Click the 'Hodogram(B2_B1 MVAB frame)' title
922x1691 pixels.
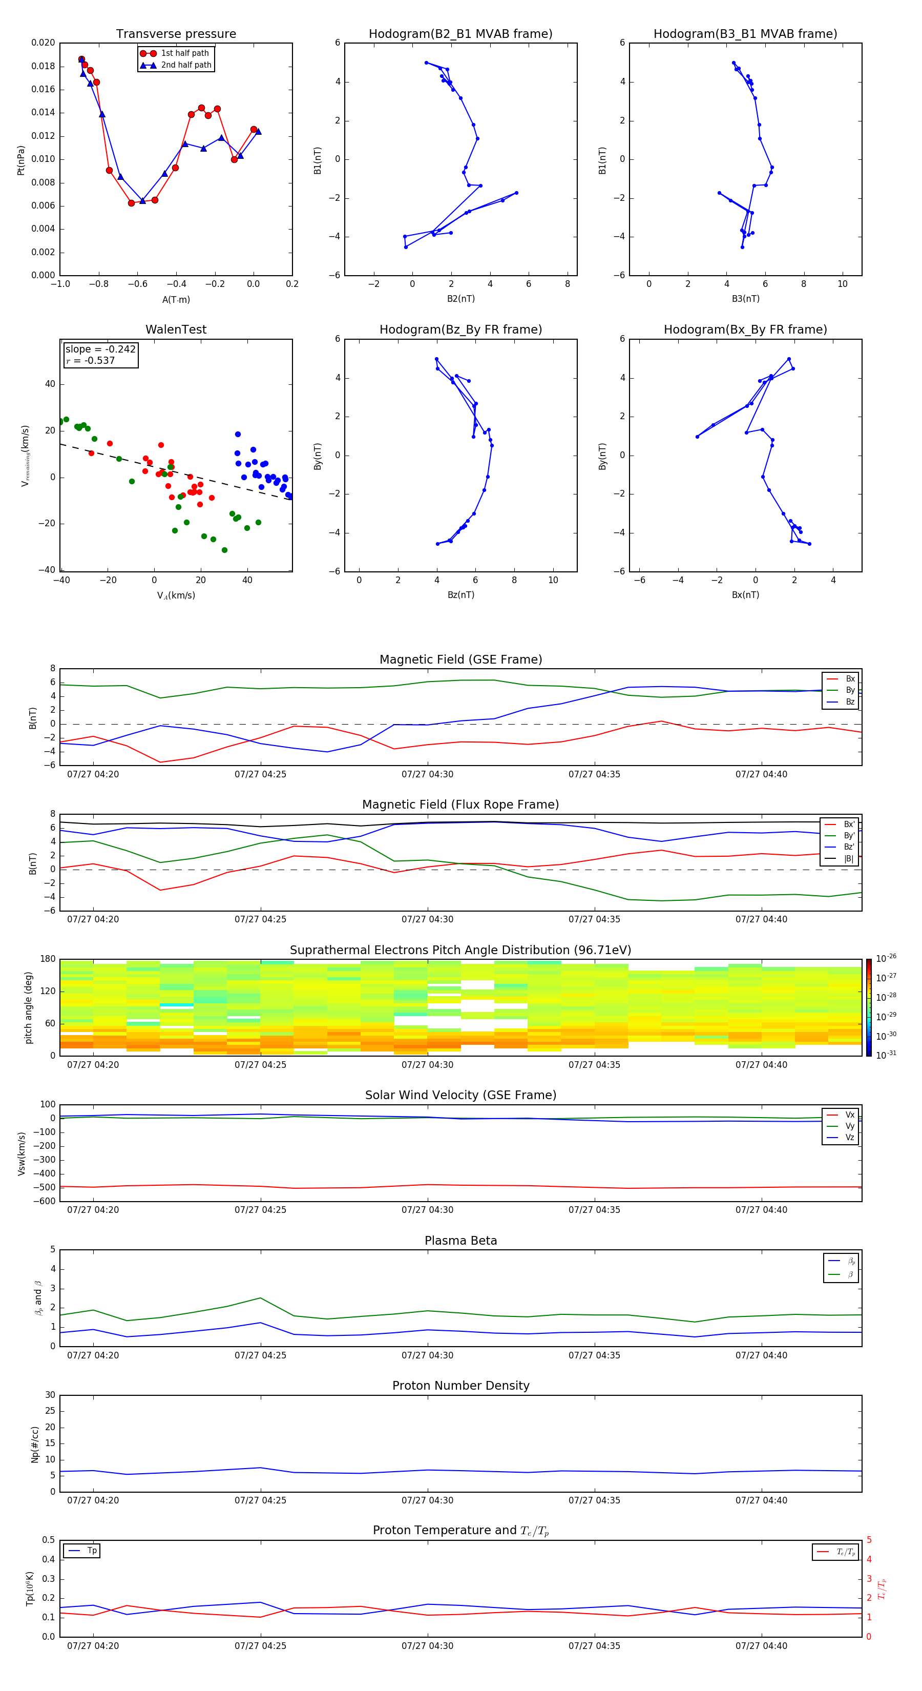[460, 34]
